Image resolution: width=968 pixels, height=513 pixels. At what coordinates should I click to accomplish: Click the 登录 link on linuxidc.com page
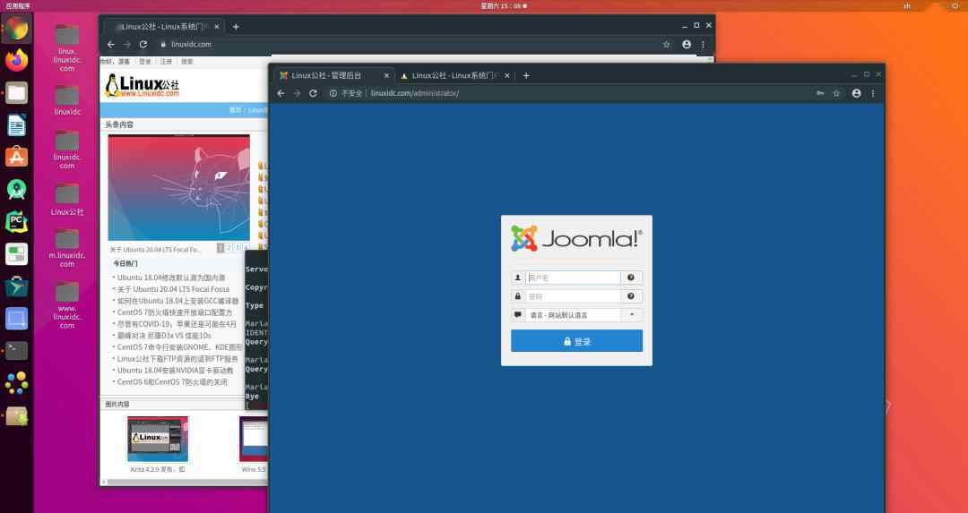pos(145,62)
